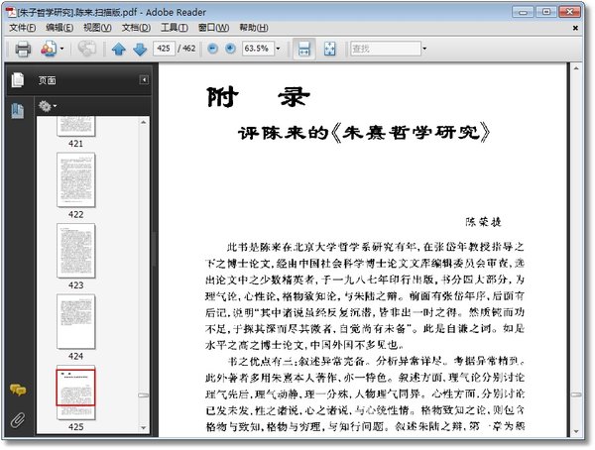Screen dimensions: 595x450
Task: Zoom out with the minus button
Action: 213,49
